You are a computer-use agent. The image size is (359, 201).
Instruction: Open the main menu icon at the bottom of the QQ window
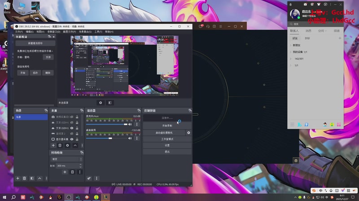pos(293,125)
